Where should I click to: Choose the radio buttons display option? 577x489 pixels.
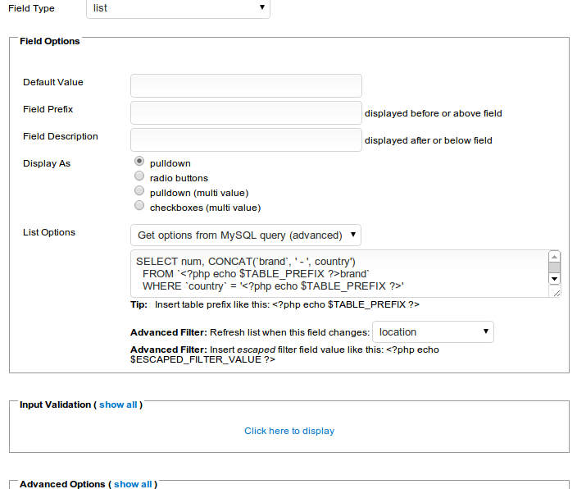pos(139,176)
